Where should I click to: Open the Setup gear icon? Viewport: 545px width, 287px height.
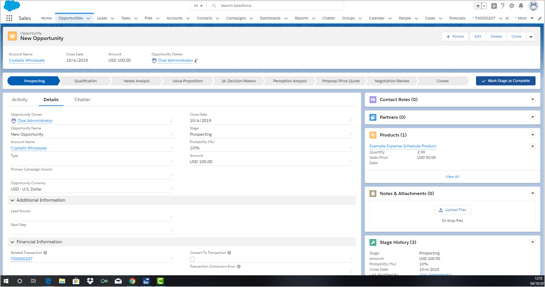(512, 6)
